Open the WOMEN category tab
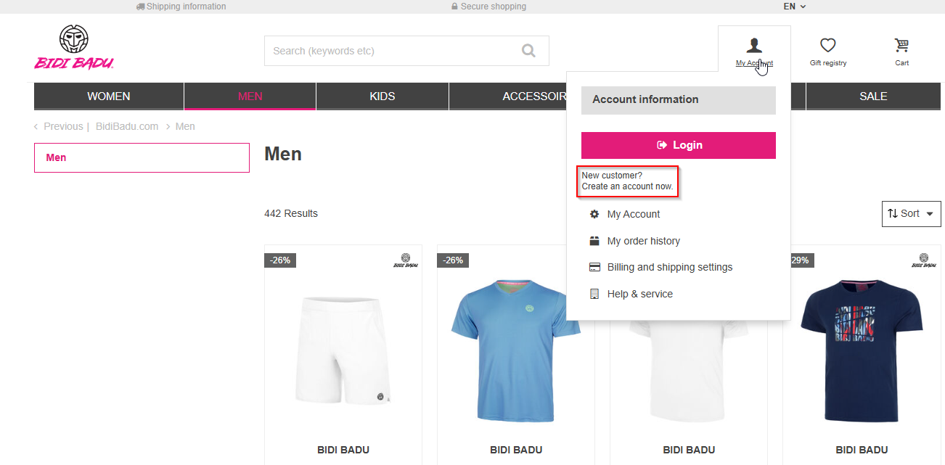Screen dimensions: 945x465 (x=109, y=96)
